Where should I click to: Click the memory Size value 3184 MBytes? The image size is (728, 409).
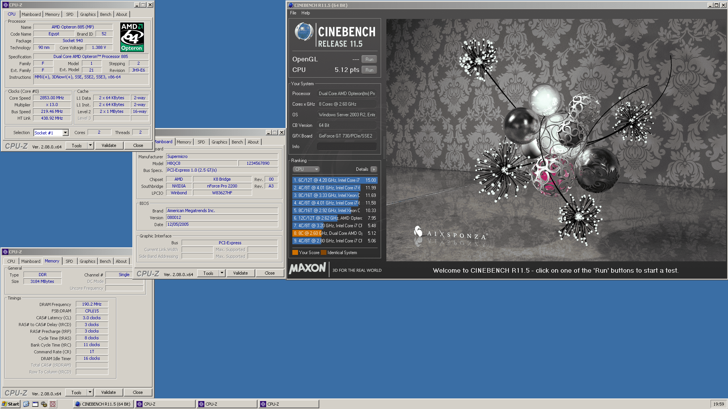click(42, 281)
